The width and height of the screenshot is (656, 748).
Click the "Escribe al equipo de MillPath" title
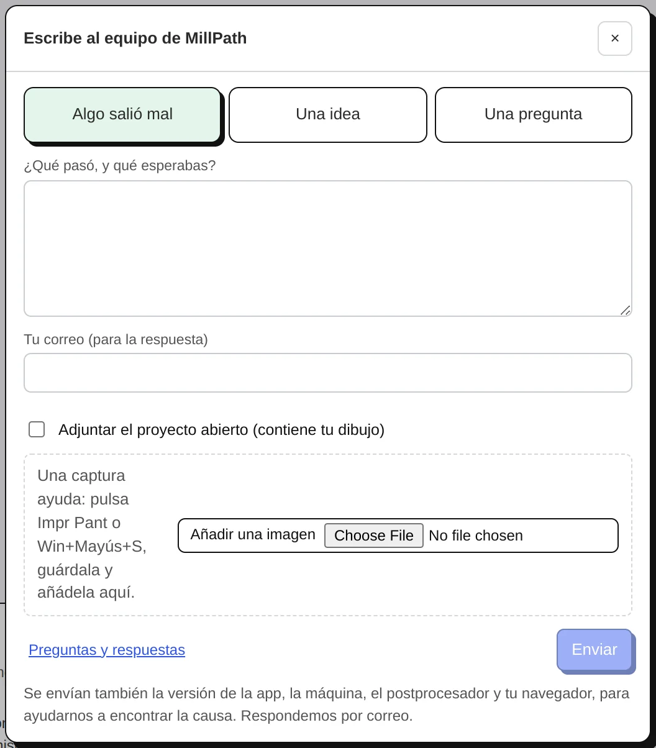tap(135, 39)
